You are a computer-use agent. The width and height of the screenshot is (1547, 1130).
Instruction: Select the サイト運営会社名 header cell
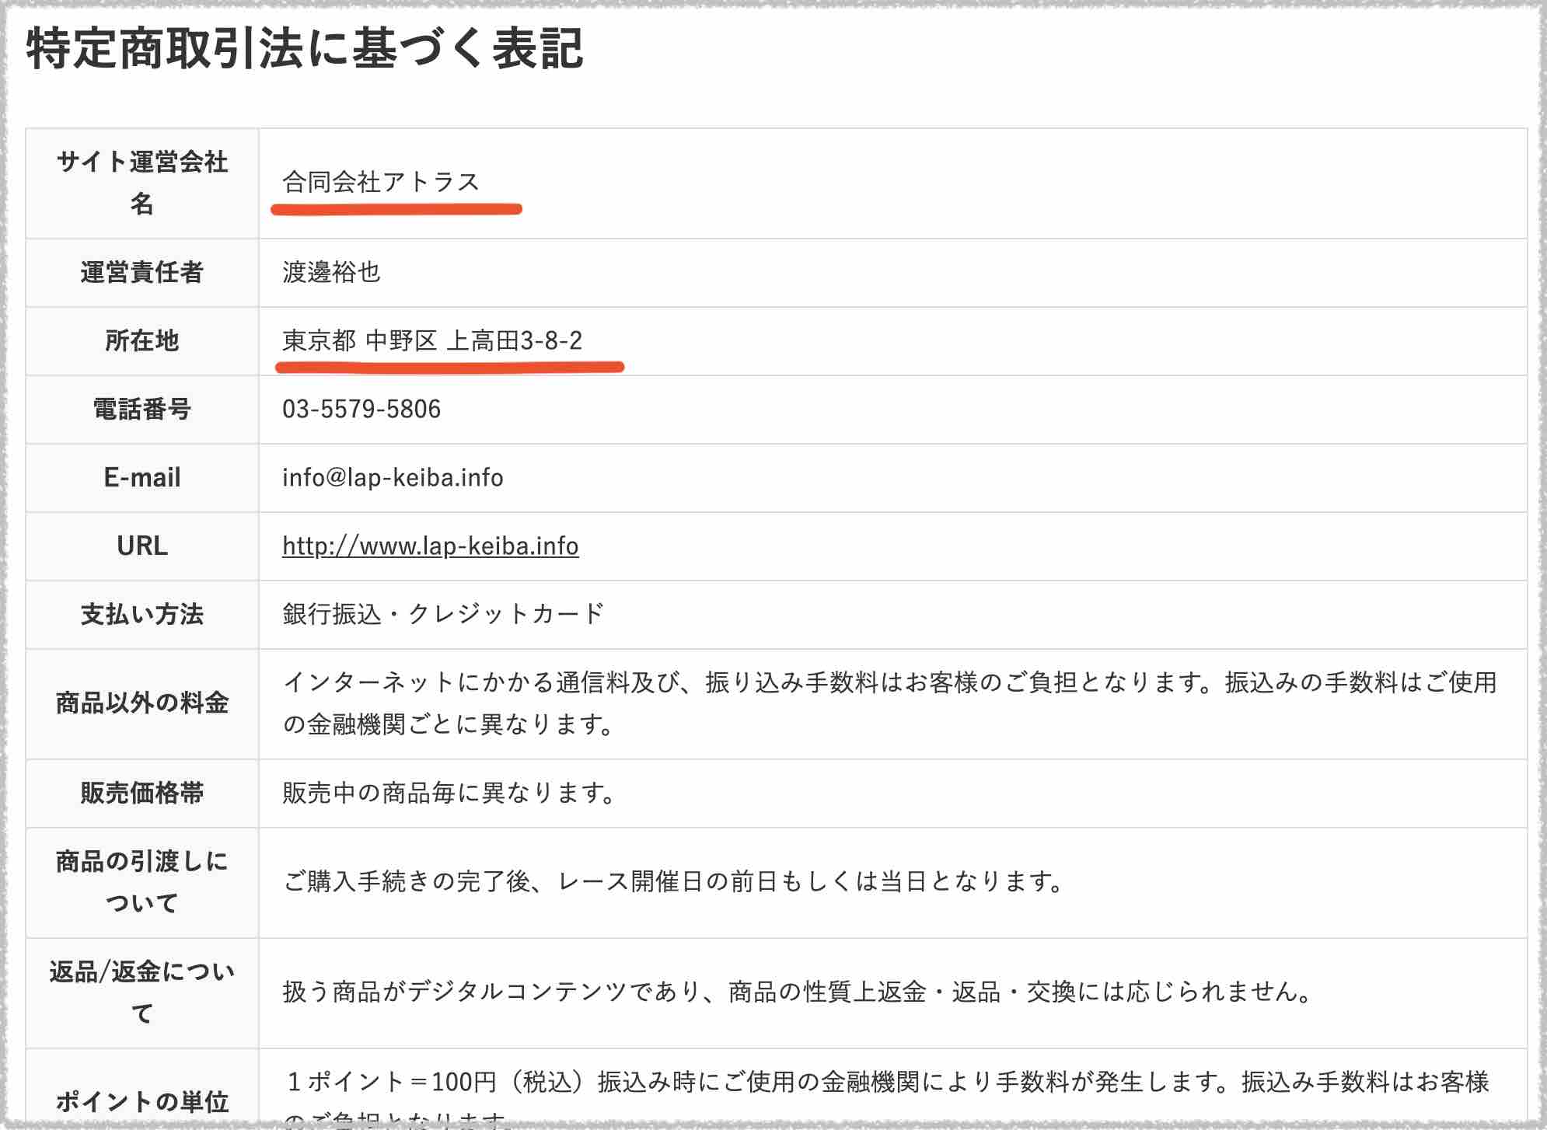click(141, 180)
